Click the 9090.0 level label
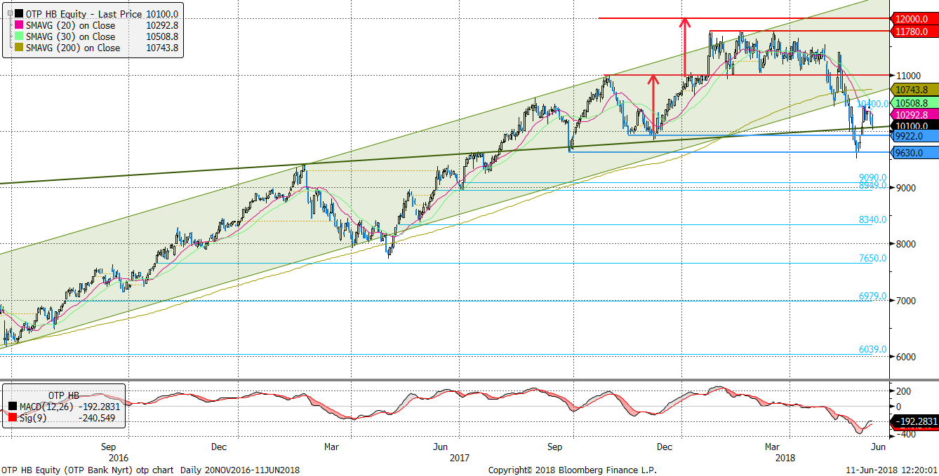Image resolution: width=939 pixels, height=476 pixels. pos(872,177)
